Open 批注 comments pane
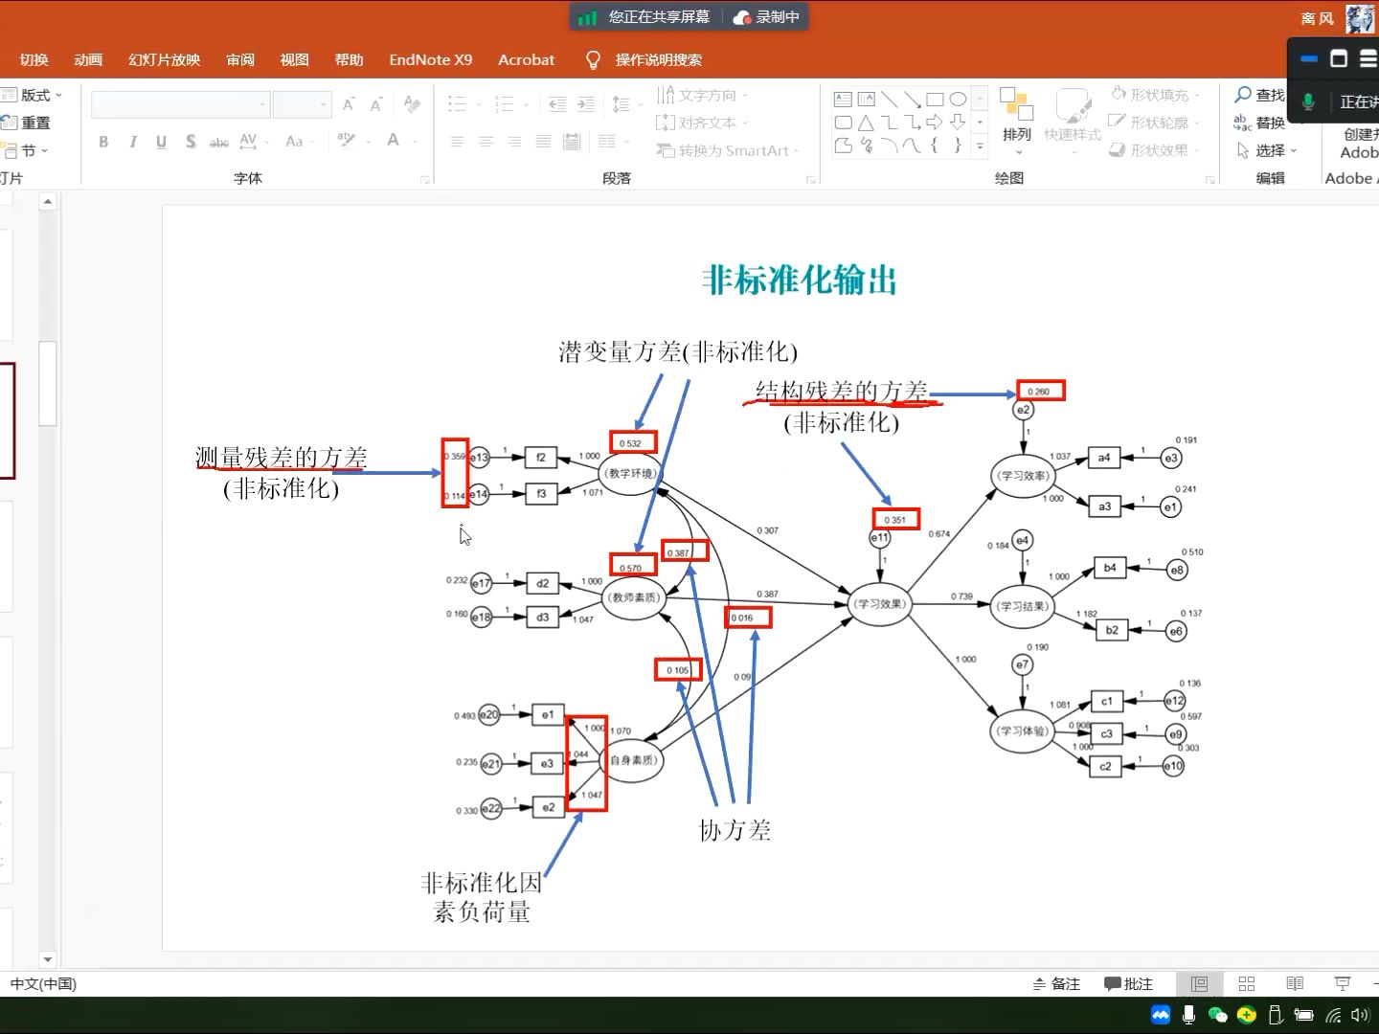1379x1034 pixels. pos(1128,983)
